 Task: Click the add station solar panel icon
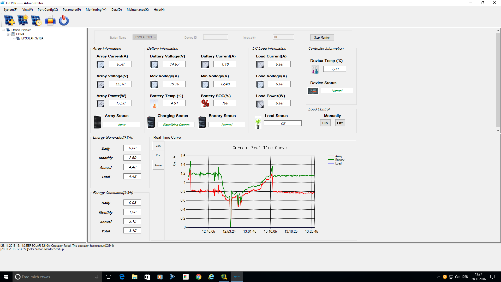(10, 20)
